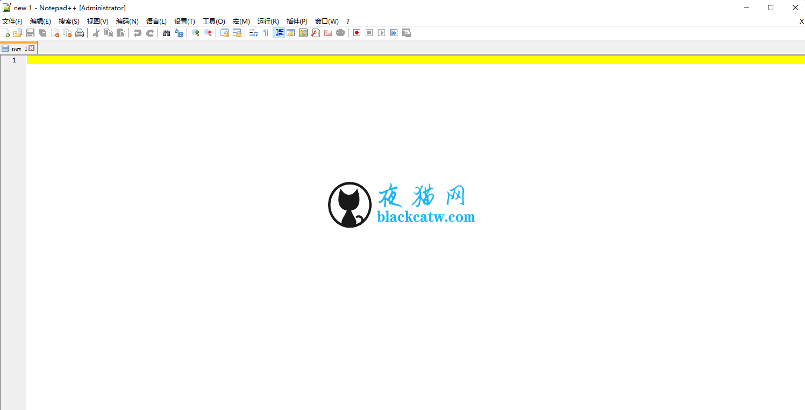This screenshot has width=805, height=410.
Task: Click the Stop macro recording square icon
Action: 369,33
